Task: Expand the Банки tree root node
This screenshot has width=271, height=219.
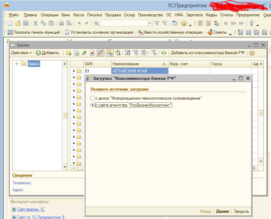Action: click(17, 64)
